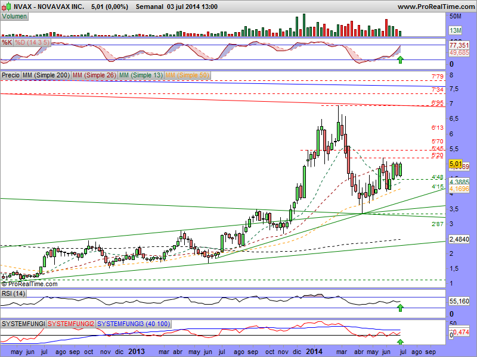The height and width of the screenshot is (357, 477).
Task: Click the 5'70 level label
Action: [x=438, y=141]
